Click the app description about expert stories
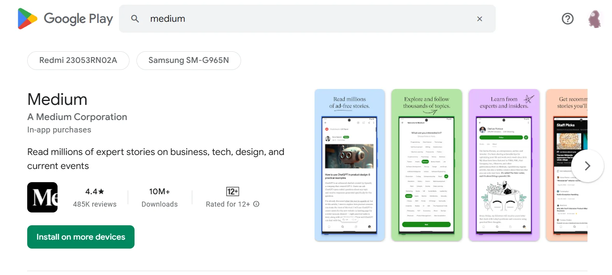The image size is (612, 275). pyautogui.click(x=156, y=159)
